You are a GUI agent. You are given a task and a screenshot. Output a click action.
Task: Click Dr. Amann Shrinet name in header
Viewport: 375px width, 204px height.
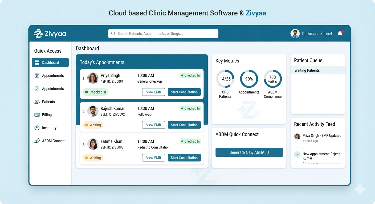317,34
